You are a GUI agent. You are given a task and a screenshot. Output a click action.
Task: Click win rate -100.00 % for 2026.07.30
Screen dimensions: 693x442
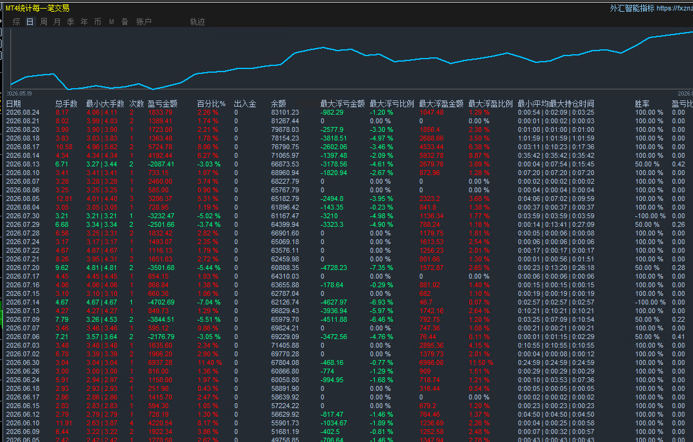(650, 216)
